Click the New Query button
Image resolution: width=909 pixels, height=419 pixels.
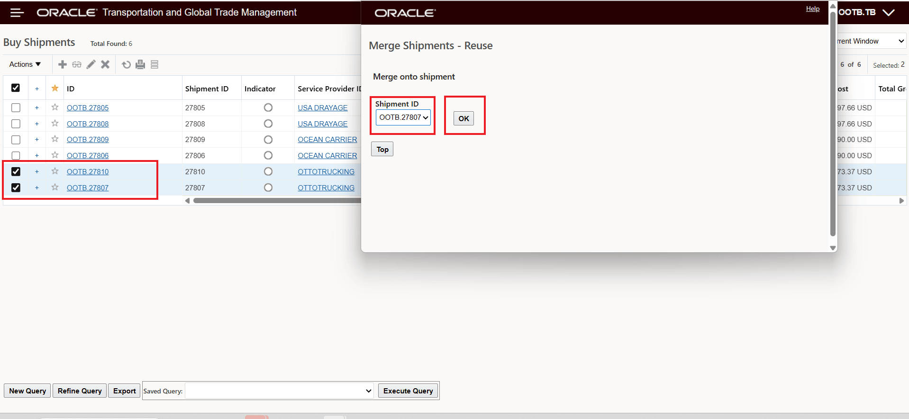click(x=27, y=391)
